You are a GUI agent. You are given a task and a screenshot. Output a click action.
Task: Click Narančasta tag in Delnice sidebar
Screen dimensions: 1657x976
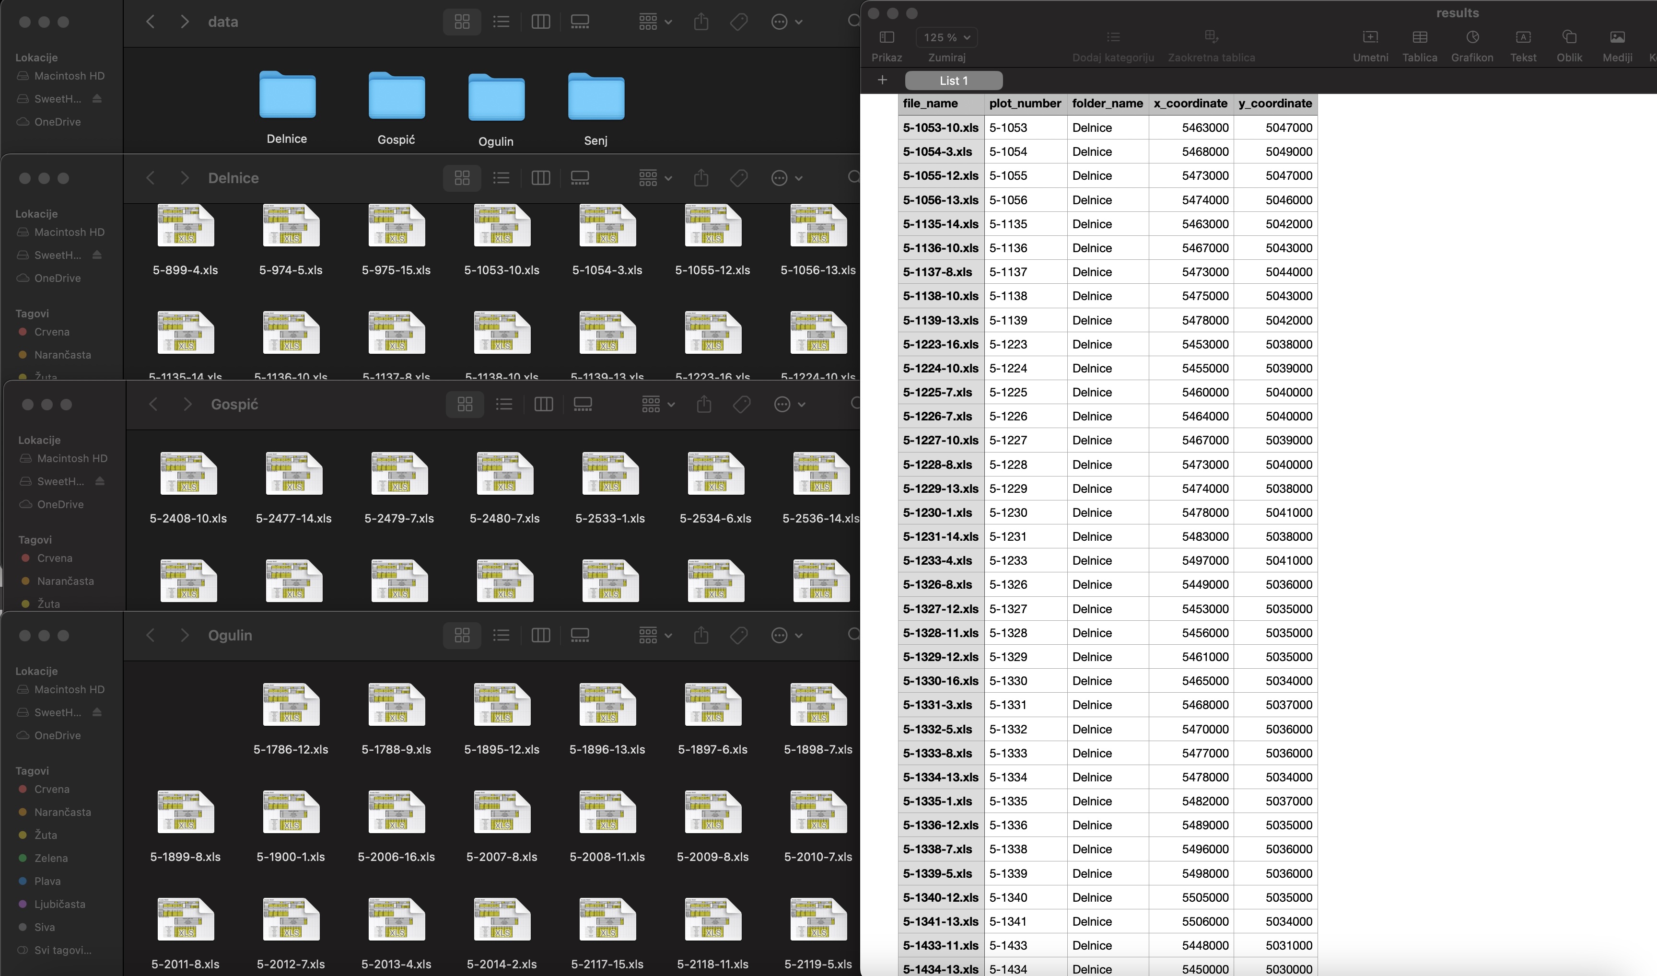coord(55,355)
